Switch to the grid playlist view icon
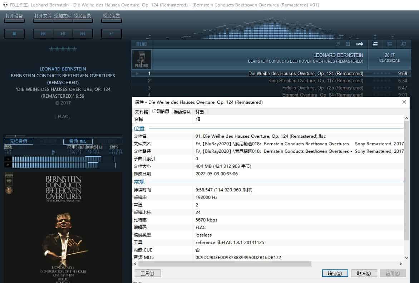This screenshot has height=283, width=419. 375,44
